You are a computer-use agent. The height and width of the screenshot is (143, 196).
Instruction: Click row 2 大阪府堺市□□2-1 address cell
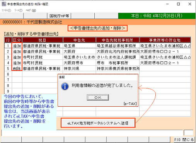[165, 51]
